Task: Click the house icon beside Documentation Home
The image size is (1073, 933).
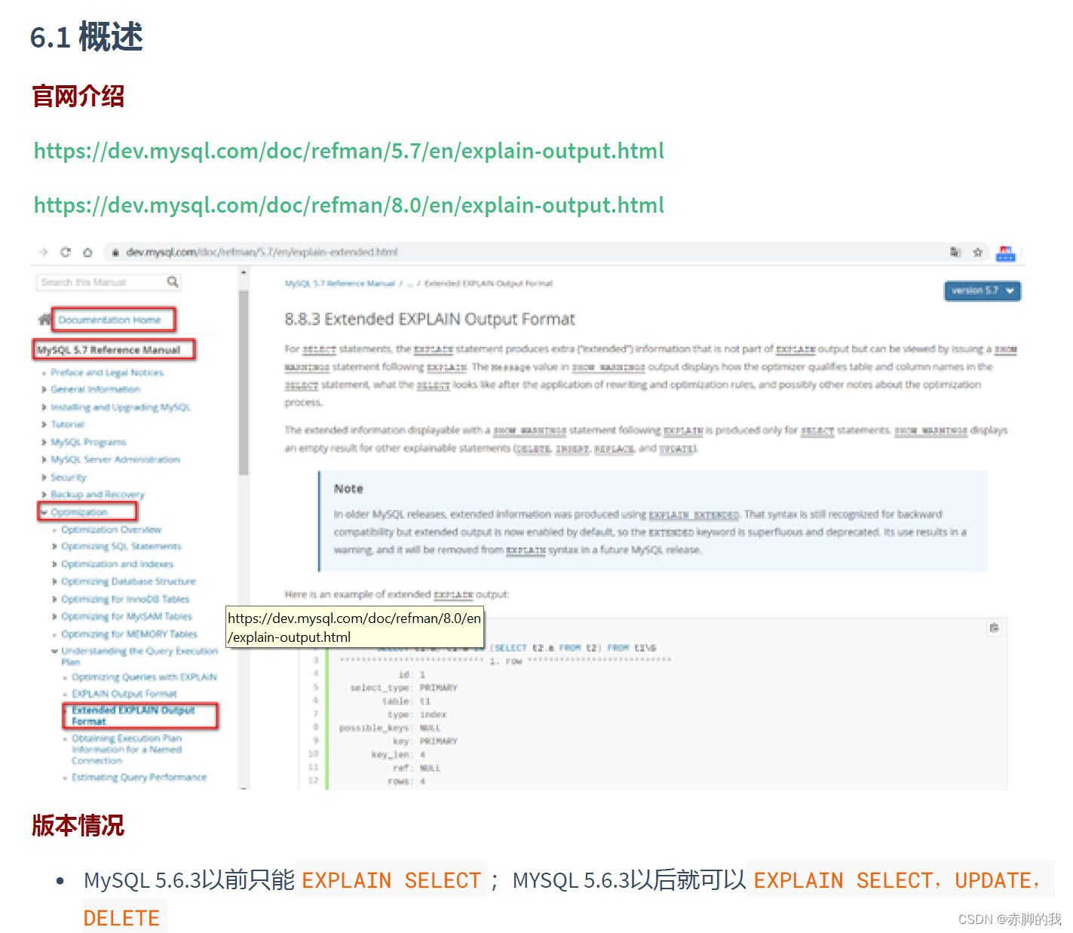Action: (44, 320)
